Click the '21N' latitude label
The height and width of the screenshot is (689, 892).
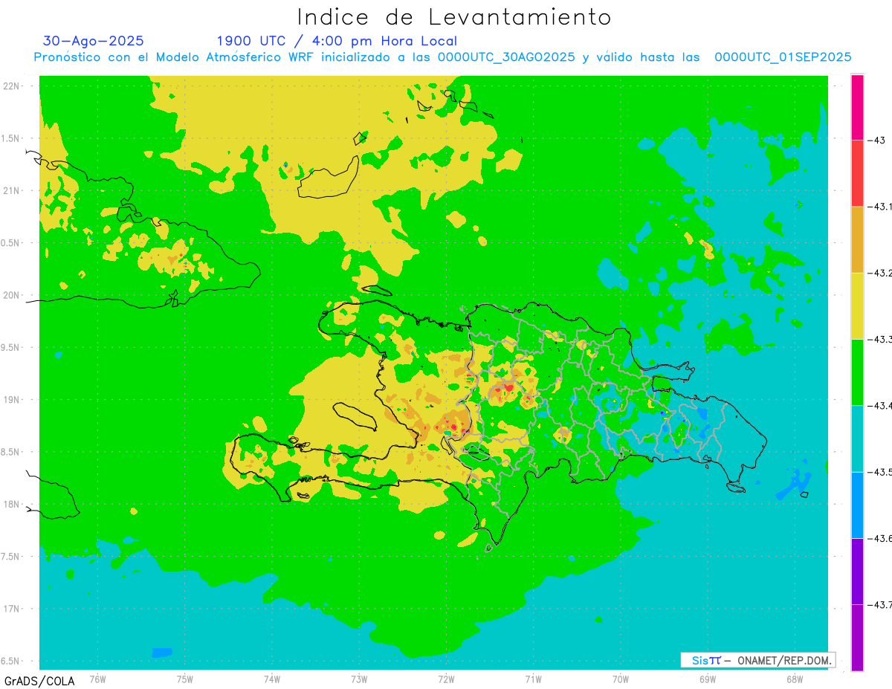tap(11, 190)
